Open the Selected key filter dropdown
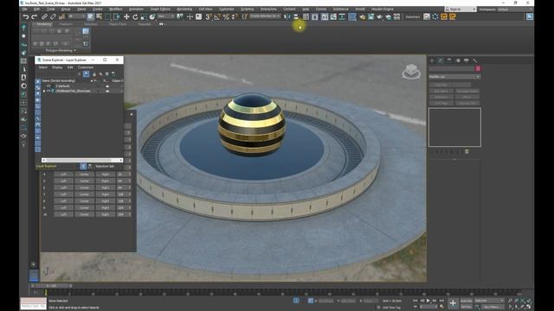554x311 pixels. (489, 301)
